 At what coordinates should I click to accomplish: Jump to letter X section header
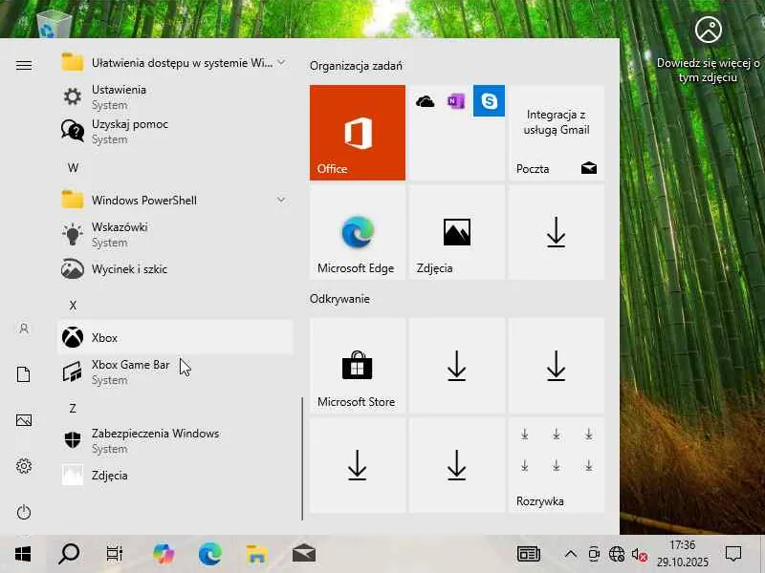[74, 305]
